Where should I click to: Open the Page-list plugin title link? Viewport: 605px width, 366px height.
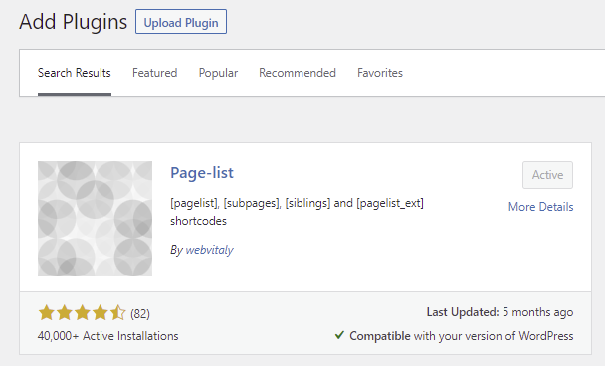click(x=202, y=173)
